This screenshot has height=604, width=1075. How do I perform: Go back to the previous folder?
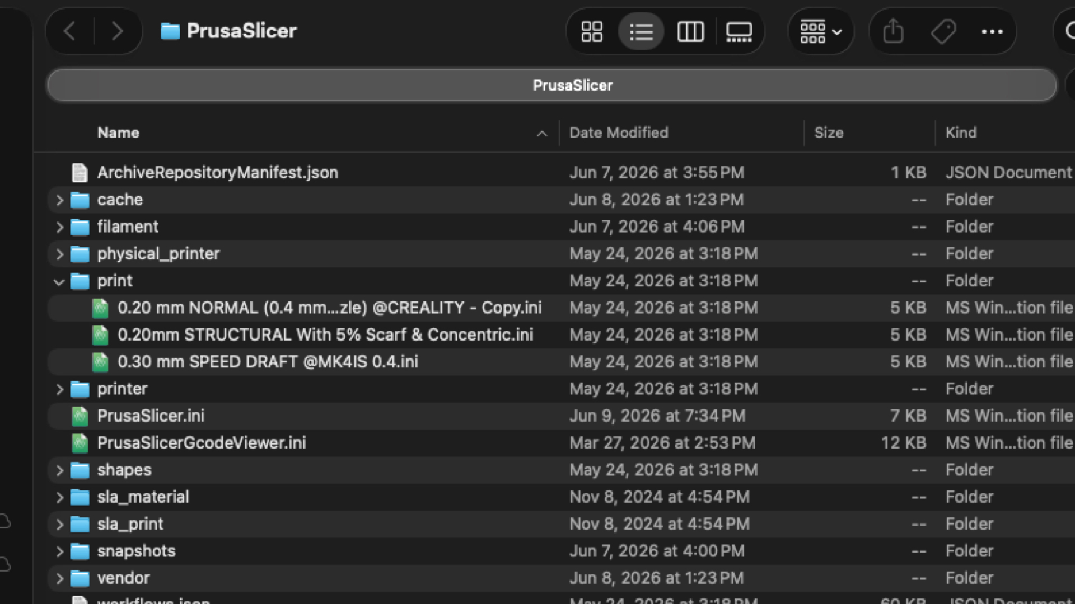[70, 31]
